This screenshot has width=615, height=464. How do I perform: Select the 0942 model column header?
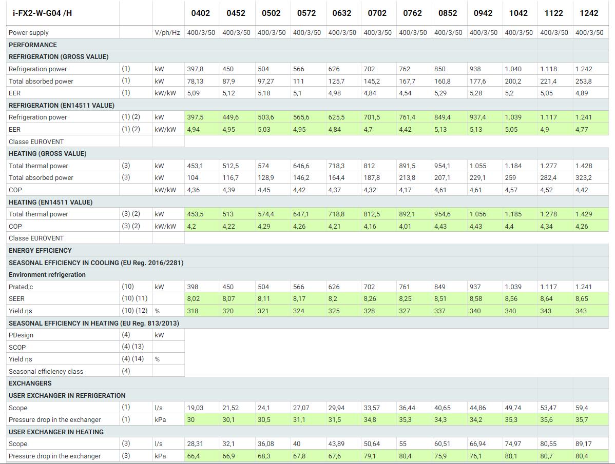(x=483, y=13)
